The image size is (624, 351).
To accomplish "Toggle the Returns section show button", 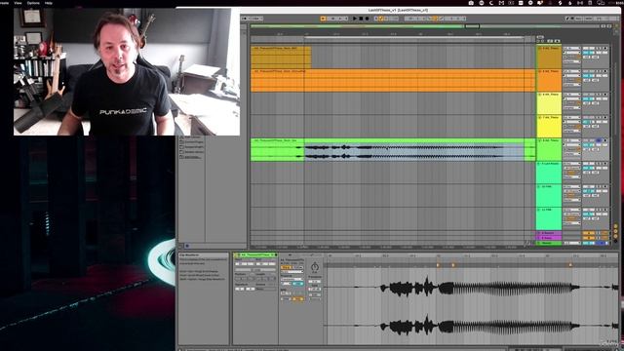I will coord(615,232).
